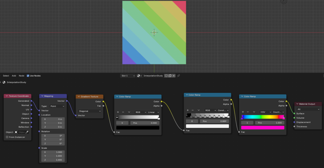Screen dimensions: 324x168
Task: Open the Node menu
Action: (22, 76)
